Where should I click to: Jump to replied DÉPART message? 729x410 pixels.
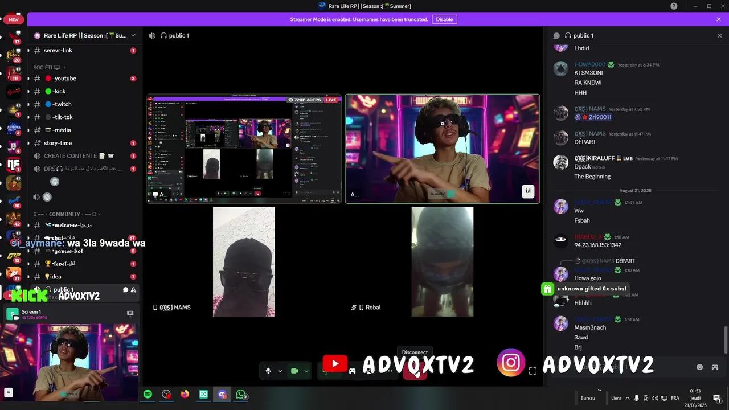tap(625, 261)
